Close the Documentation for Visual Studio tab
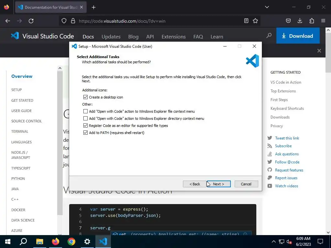 (x=81, y=7)
